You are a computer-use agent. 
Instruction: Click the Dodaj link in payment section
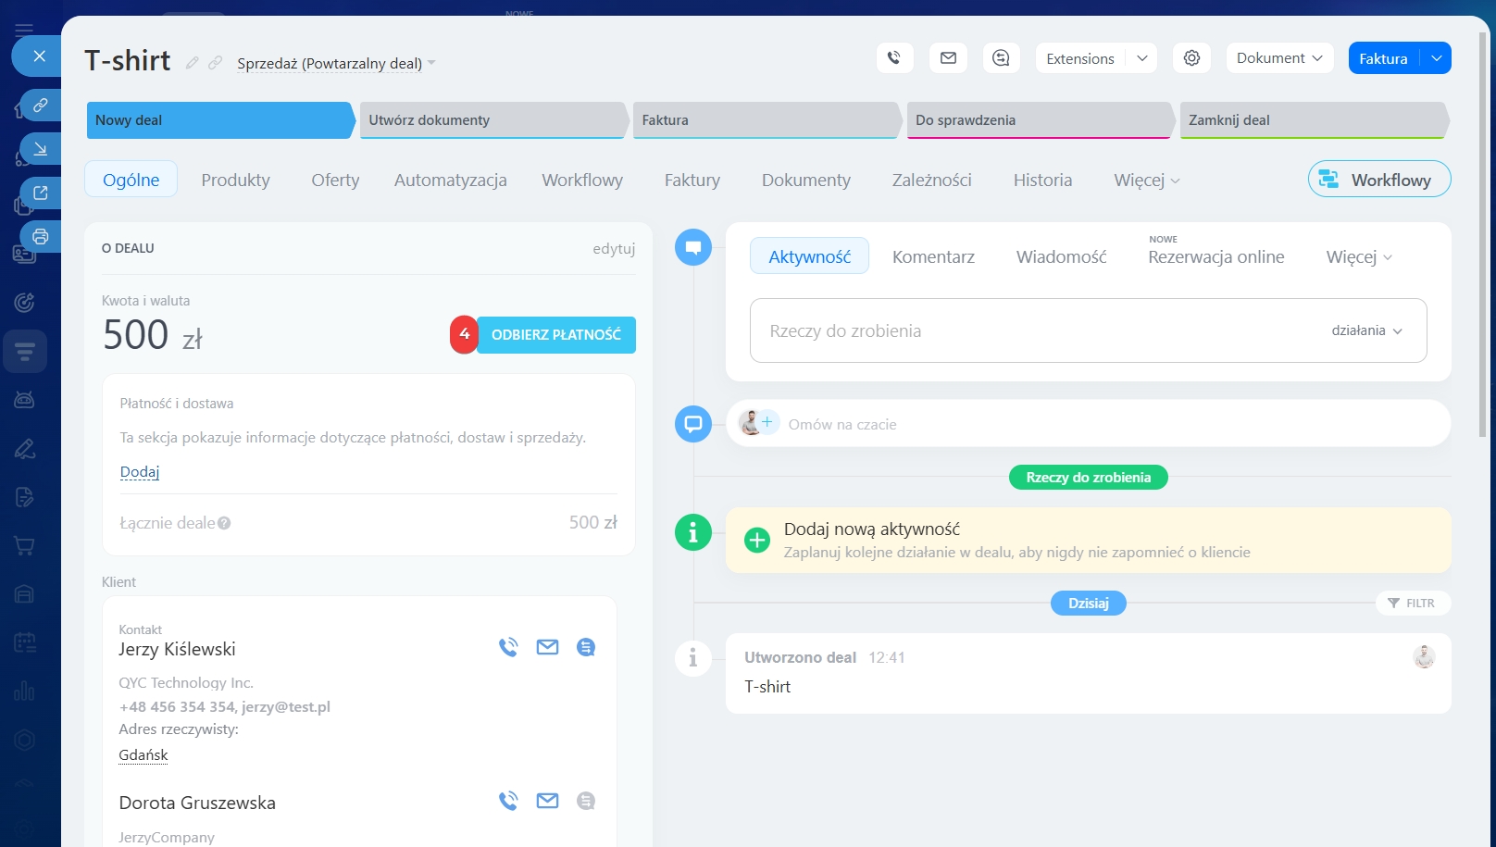point(140,472)
